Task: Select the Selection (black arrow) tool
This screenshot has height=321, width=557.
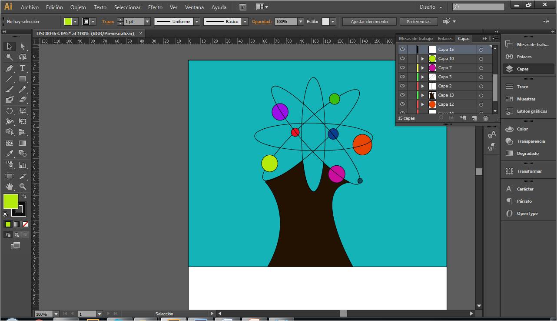Action: click(x=10, y=47)
